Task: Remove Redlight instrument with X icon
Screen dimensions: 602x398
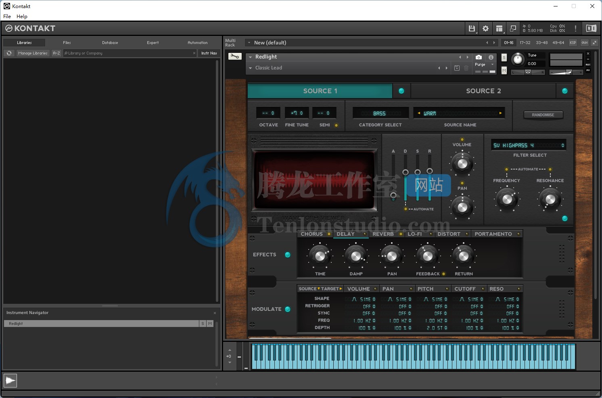Action: [588, 53]
